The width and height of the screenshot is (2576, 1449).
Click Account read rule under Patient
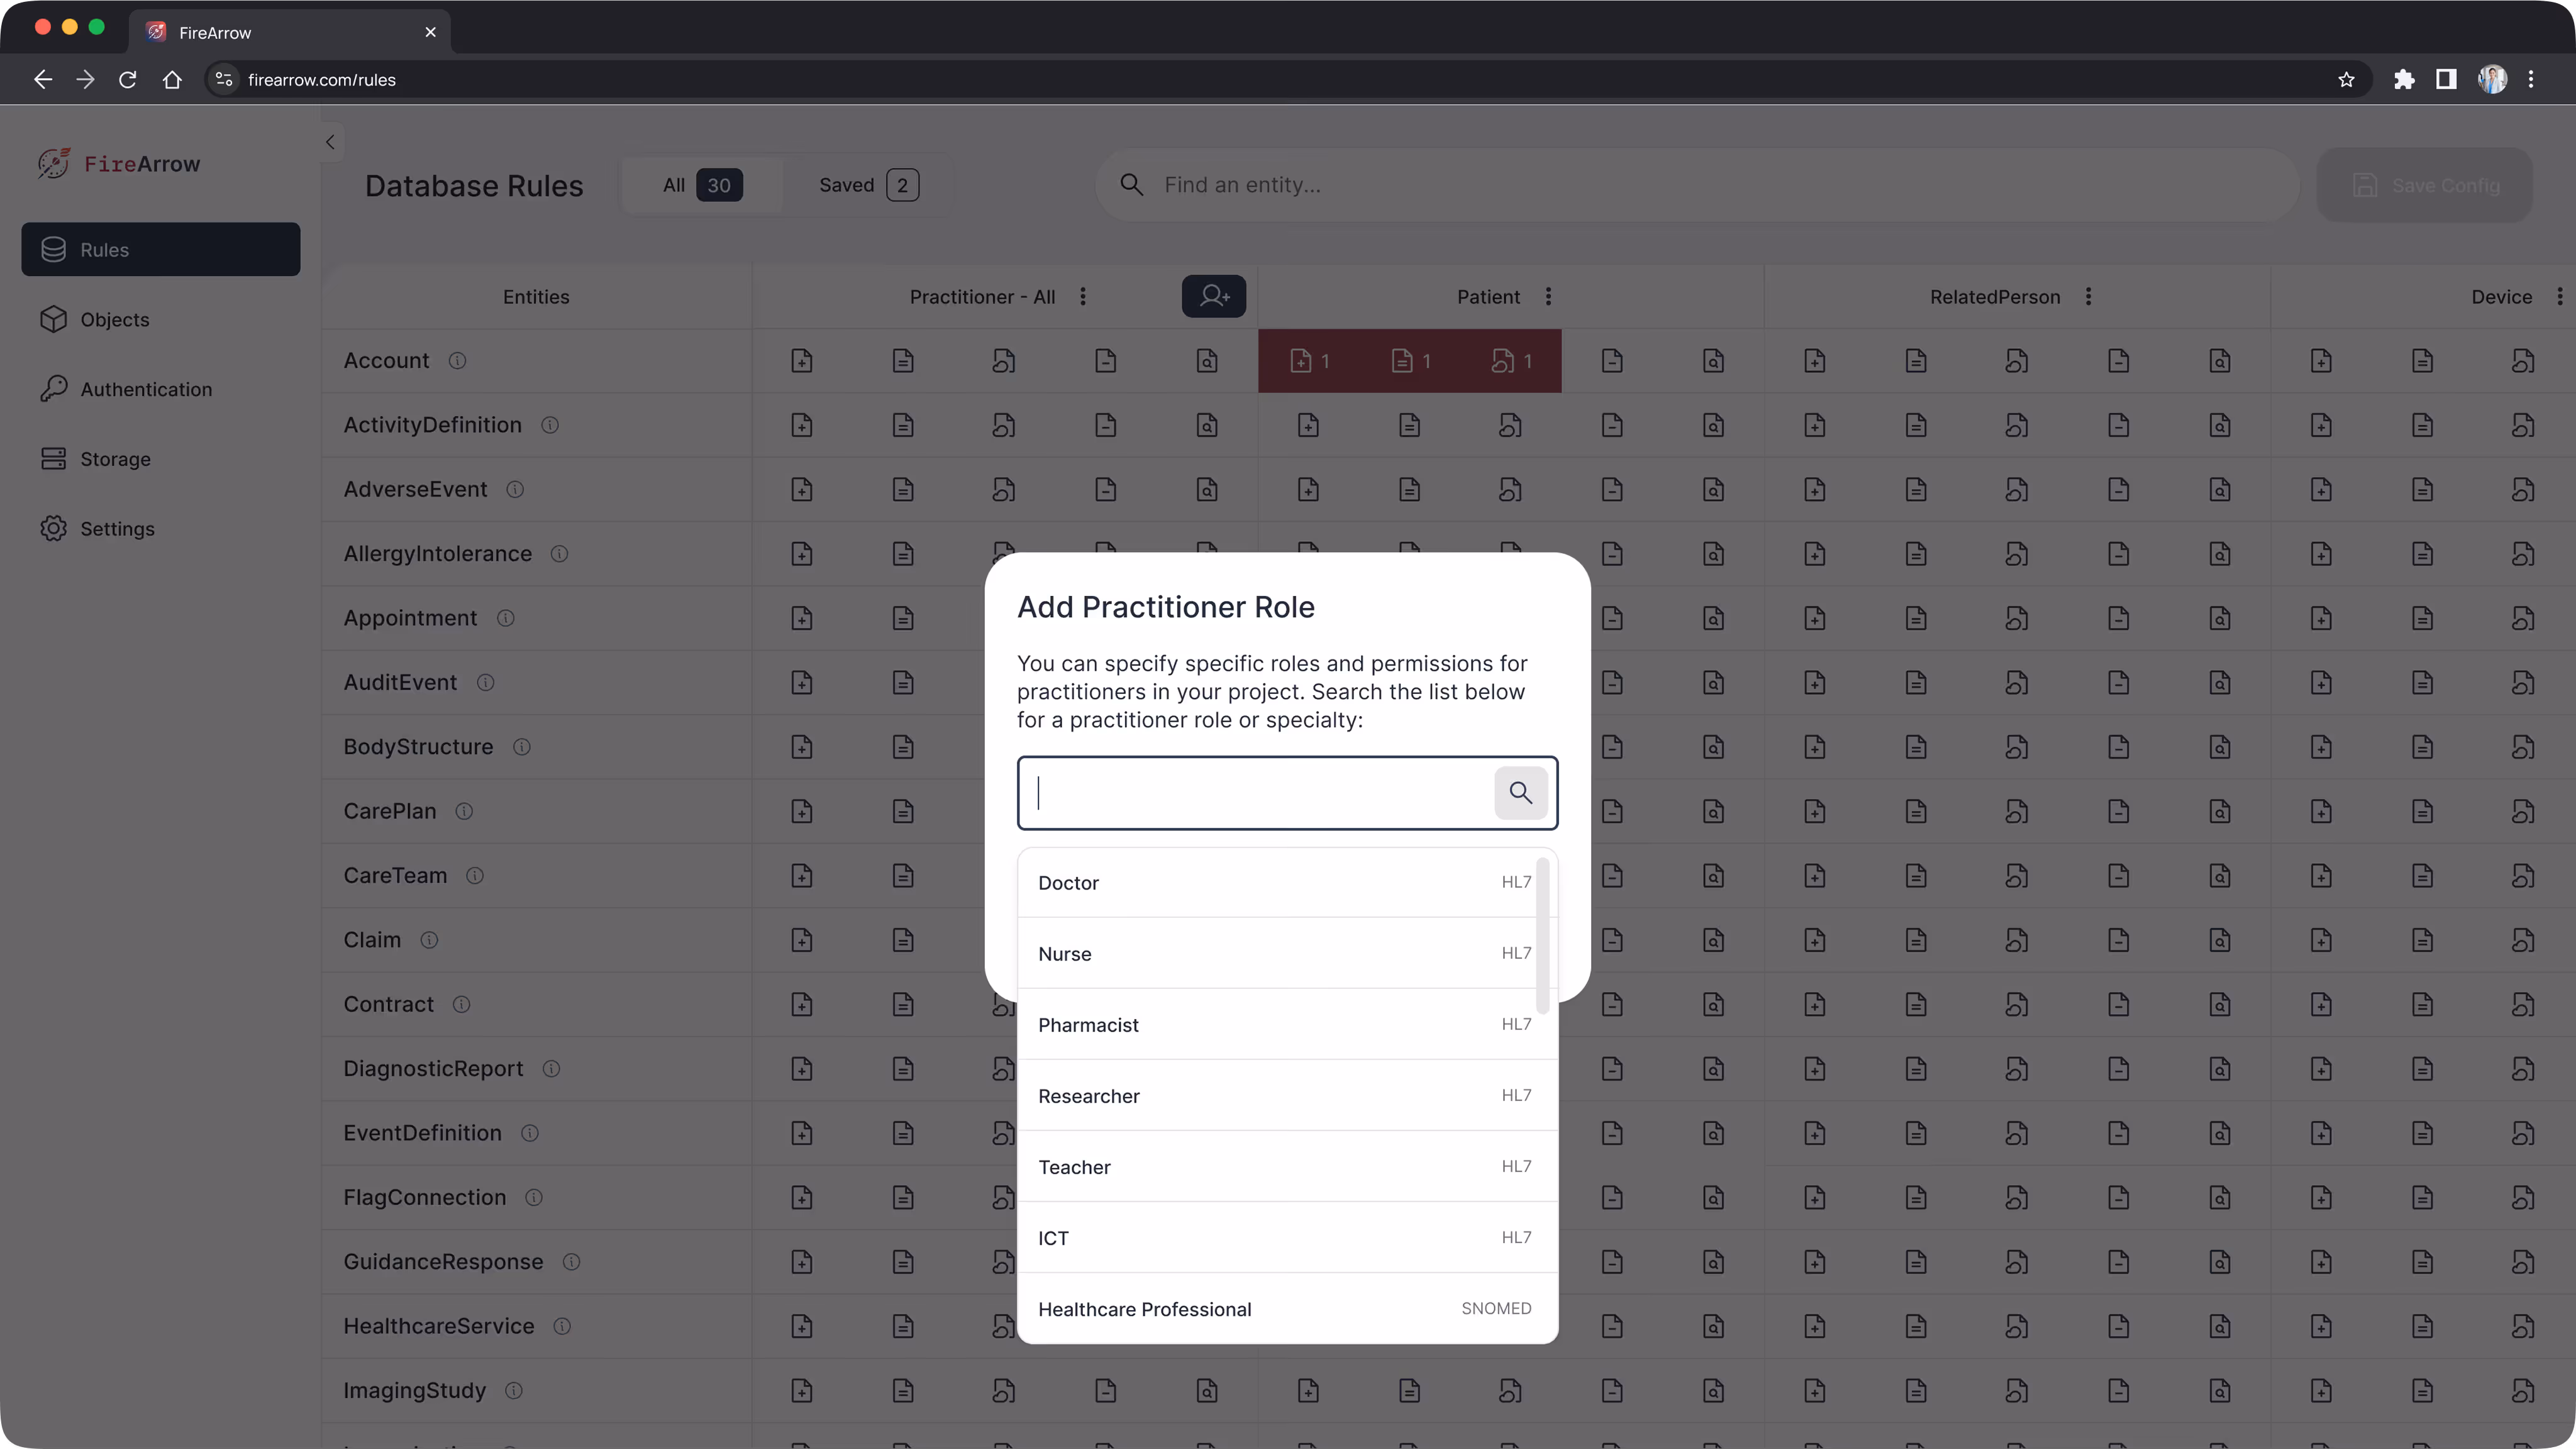coord(1410,361)
